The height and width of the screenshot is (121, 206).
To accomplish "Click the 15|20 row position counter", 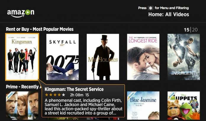I will (191, 30).
